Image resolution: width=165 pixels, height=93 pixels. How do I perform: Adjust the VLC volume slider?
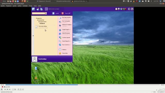pos(161,90)
